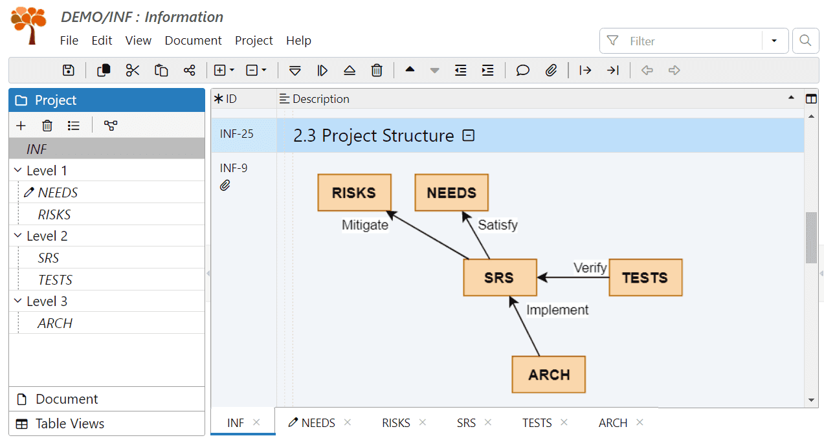Click the paperclip attachment toolbar icon
This screenshot has height=438, width=824.
[x=551, y=71]
